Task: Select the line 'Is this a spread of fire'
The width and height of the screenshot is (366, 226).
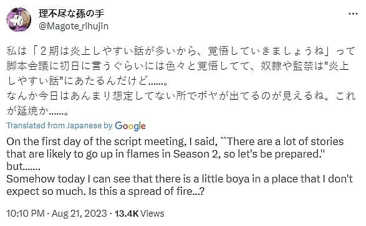Action: point(147,192)
